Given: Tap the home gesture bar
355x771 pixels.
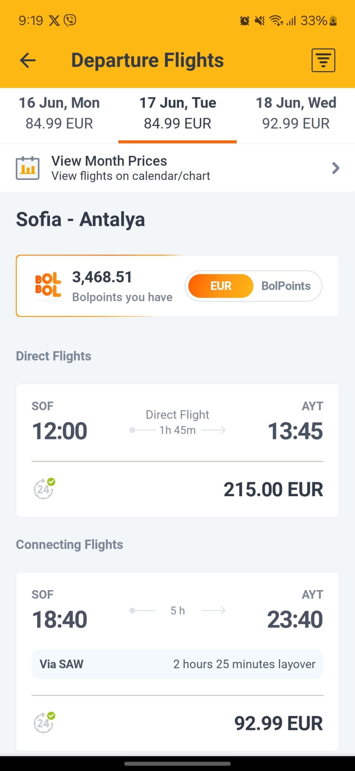Looking at the screenshot, I should 177,764.
